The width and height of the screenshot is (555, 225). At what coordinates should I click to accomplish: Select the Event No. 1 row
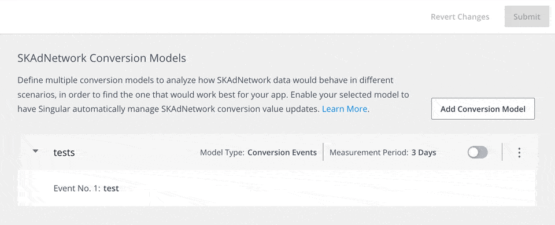point(278,188)
